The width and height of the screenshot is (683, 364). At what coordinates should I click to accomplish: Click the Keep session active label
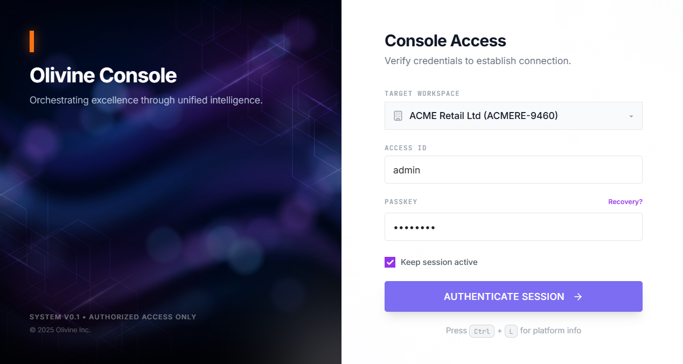[x=439, y=262]
